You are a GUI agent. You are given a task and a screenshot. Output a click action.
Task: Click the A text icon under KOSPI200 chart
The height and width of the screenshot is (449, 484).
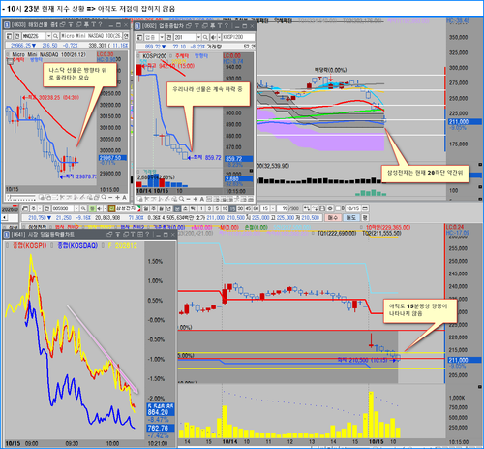(x=202, y=199)
